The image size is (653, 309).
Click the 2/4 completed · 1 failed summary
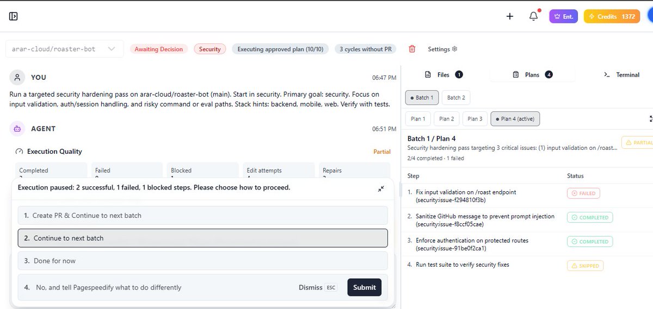pos(435,159)
